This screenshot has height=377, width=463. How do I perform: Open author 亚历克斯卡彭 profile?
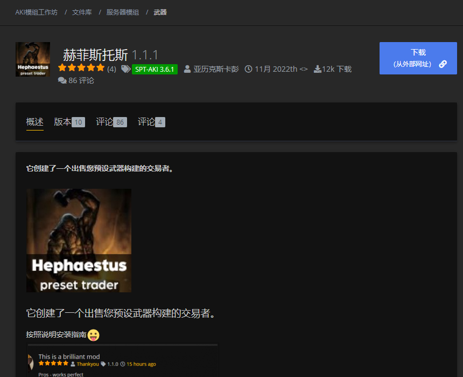point(216,69)
